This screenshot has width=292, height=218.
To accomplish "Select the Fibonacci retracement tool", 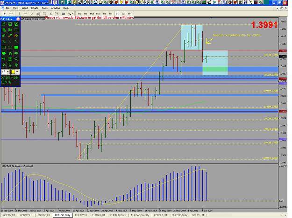I will pos(44,14).
